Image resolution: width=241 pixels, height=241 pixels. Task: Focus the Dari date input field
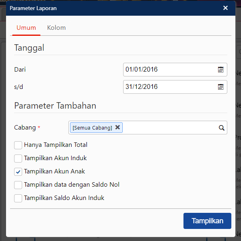coord(175,70)
